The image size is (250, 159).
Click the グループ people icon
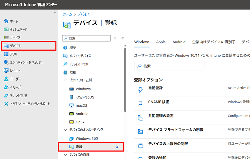coord(6,87)
